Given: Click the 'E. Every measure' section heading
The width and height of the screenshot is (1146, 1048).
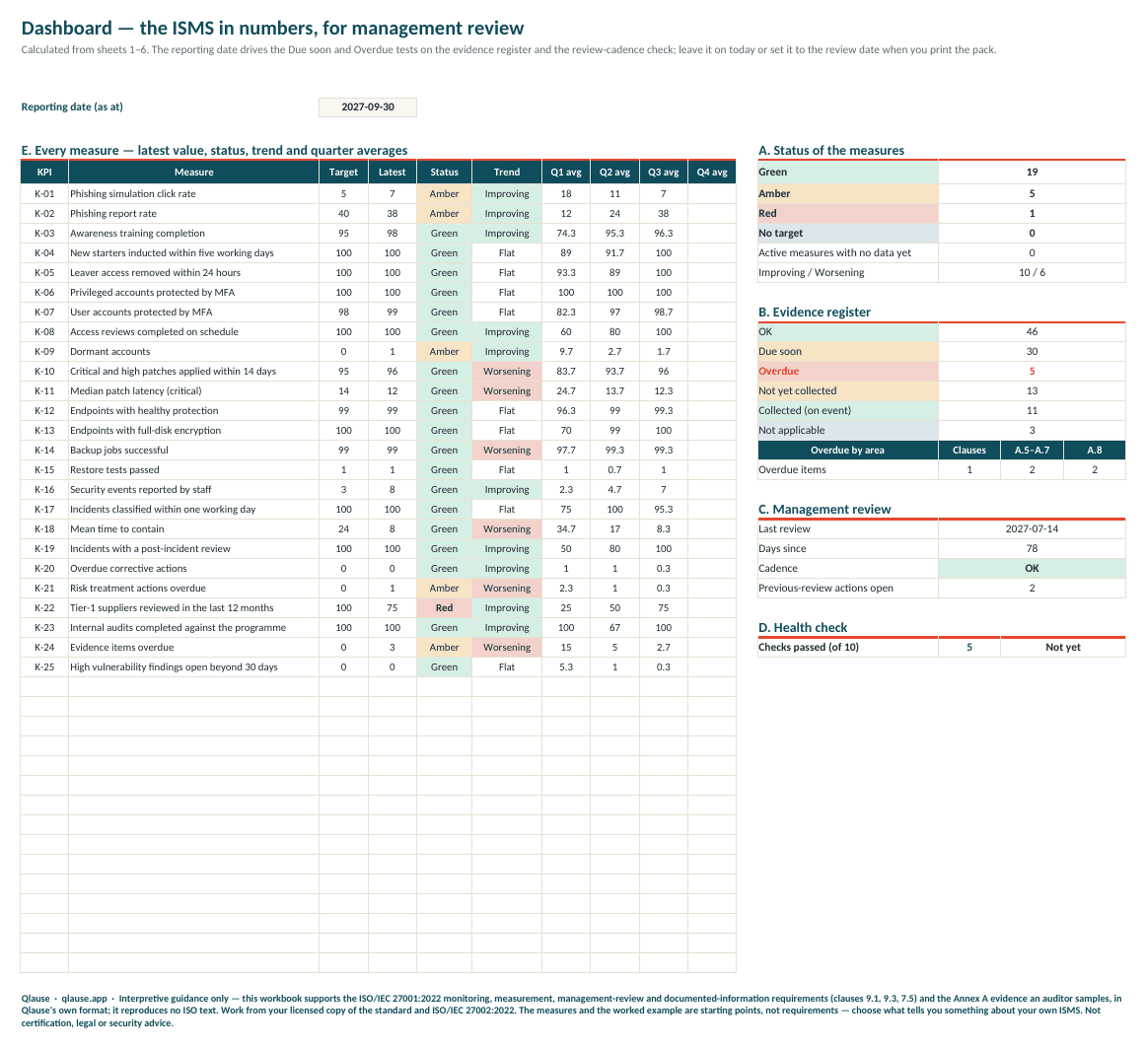Looking at the screenshot, I should [x=214, y=151].
